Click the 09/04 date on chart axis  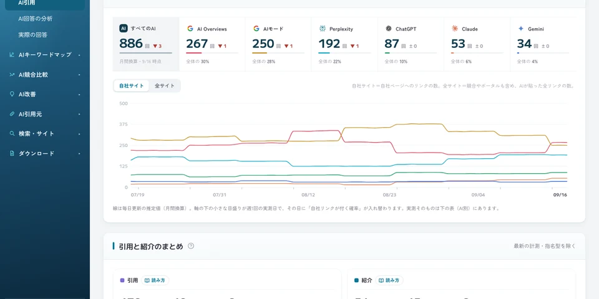[478, 195]
